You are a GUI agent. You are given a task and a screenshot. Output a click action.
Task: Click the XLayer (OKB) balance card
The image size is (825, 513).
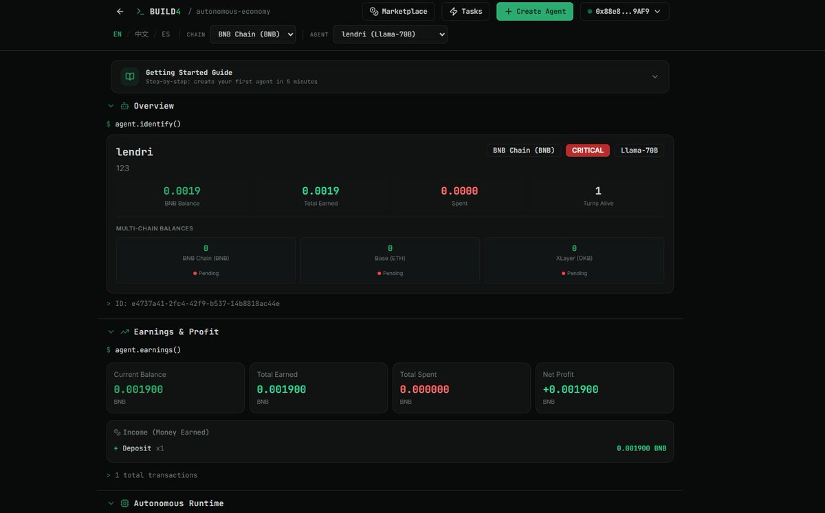pyautogui.click(x=574, y=261)
